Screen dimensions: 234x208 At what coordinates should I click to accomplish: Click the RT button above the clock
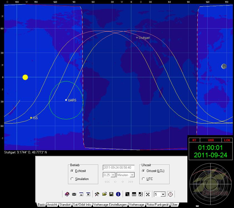(194, 140)
